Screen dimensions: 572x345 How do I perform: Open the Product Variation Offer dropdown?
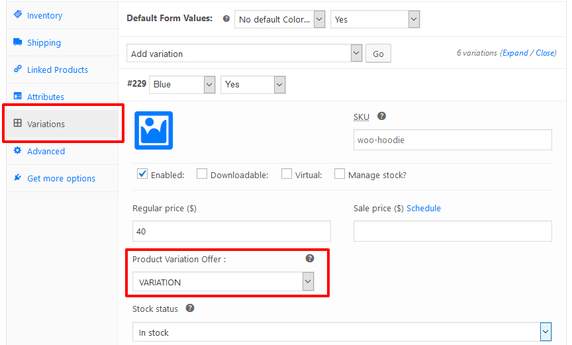click(x=223, y=281)
